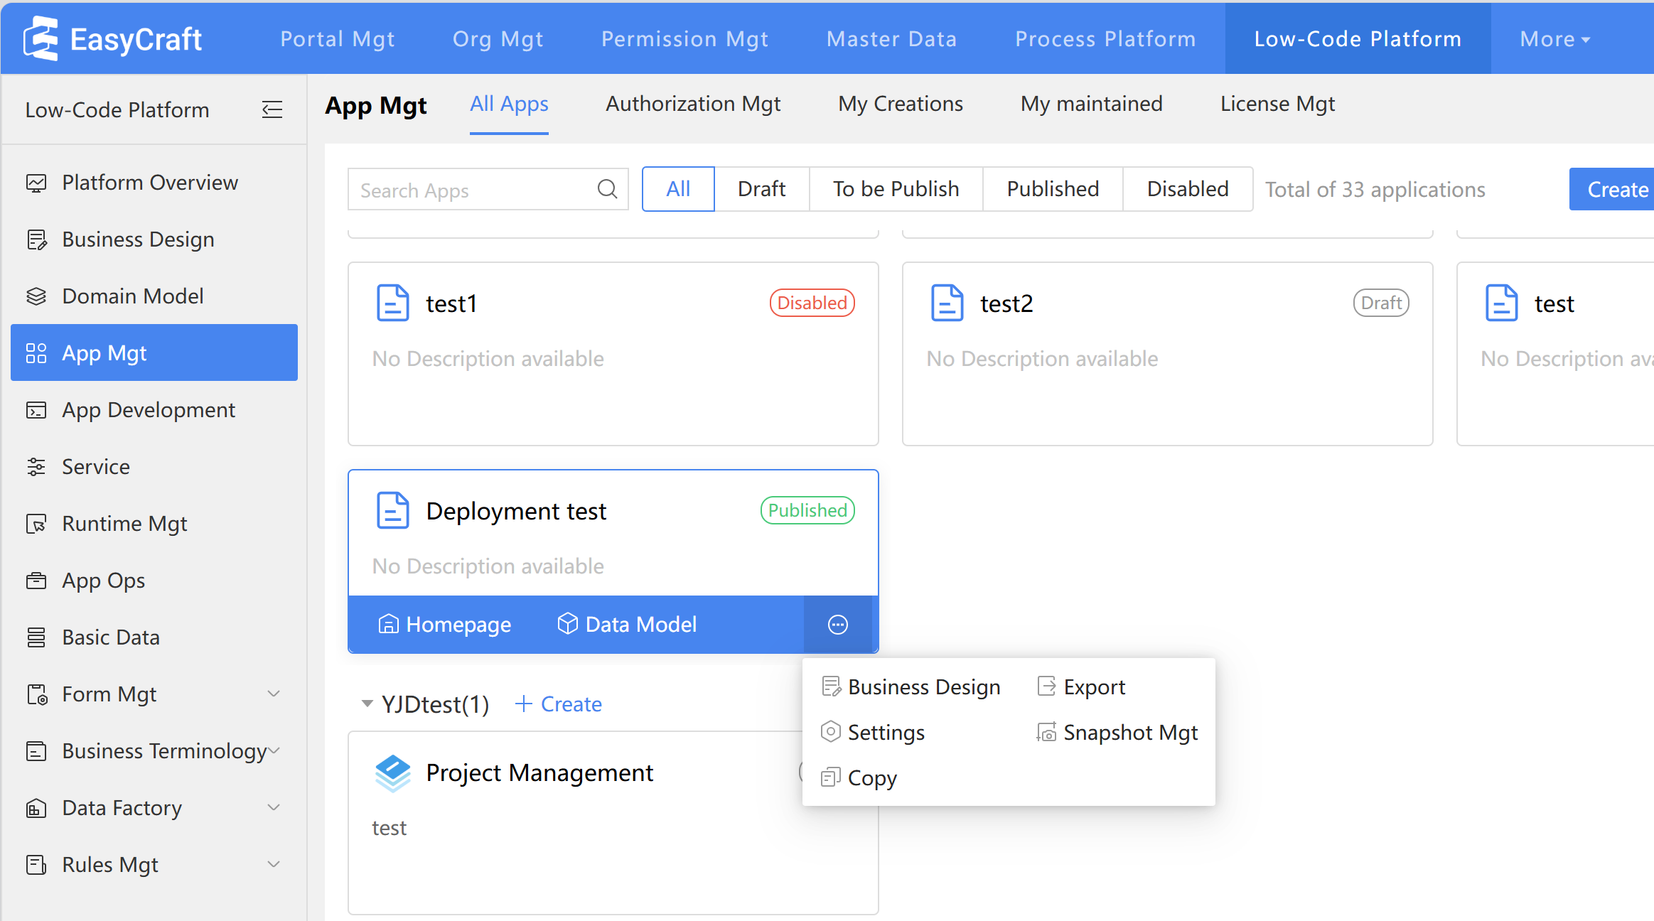Click the Create link beside YJDtest
The width and height of the screenshot is (1654, 921).
coord(559,704)
